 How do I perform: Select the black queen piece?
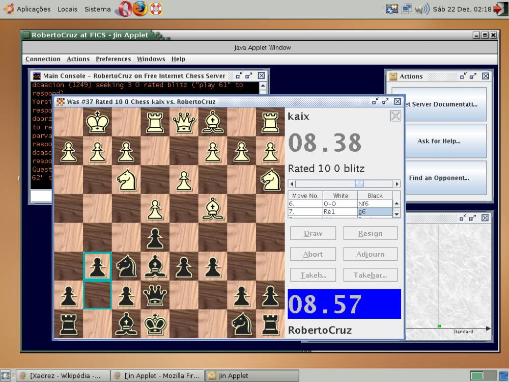pyautogui.click(x=155, y=295)
